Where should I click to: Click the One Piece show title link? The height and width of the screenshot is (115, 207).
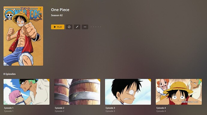coord(60,10)
